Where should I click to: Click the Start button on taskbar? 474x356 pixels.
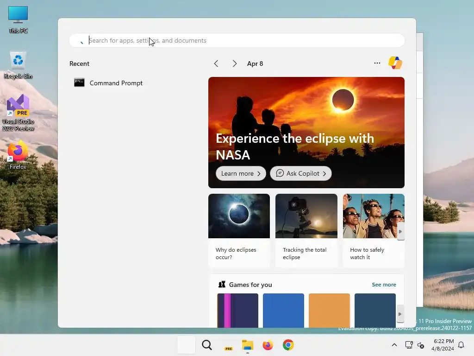pyautogui.click(x=186, y=345)
